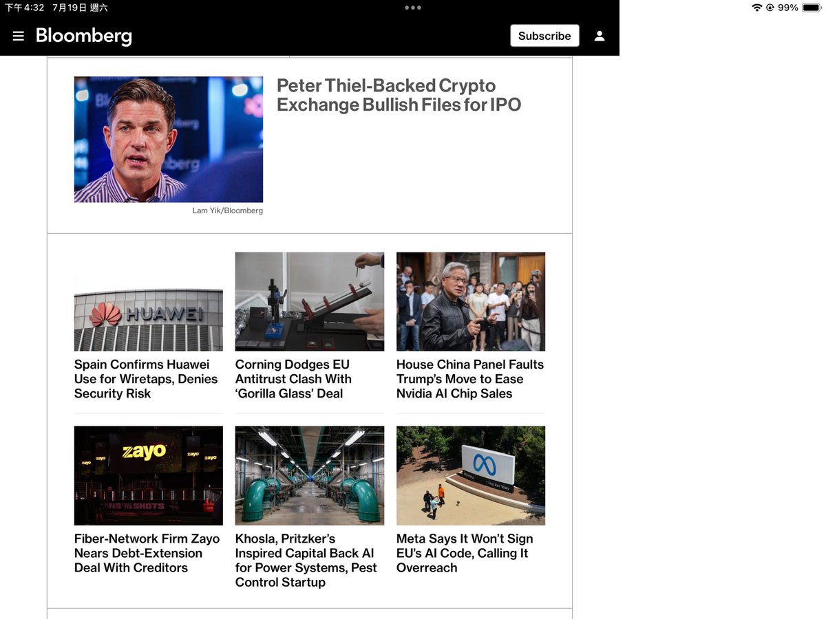Image resolution: width=826 pixels, height=619 pixels.
Task: Tap the 7月19日 date in status bar
Action: pos(70,8)
